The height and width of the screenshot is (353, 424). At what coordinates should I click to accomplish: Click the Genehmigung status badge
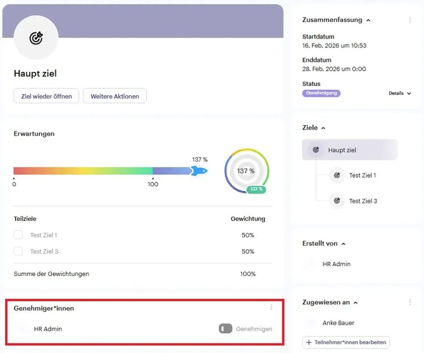click(321, 93)
